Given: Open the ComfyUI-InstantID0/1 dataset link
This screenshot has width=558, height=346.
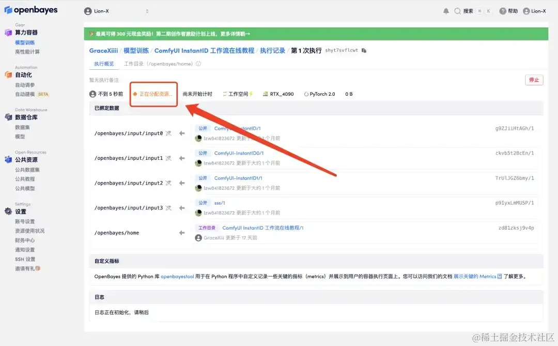Looking at the screenshot, I should (239, 153).
